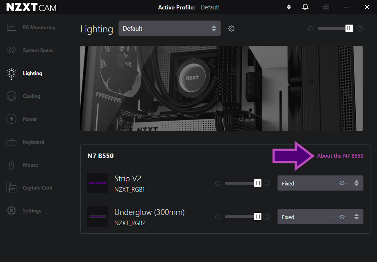Screen dimensions: 377x262
Task: Open Underglow Fixed effect dropdown
Action: point(320,217)
